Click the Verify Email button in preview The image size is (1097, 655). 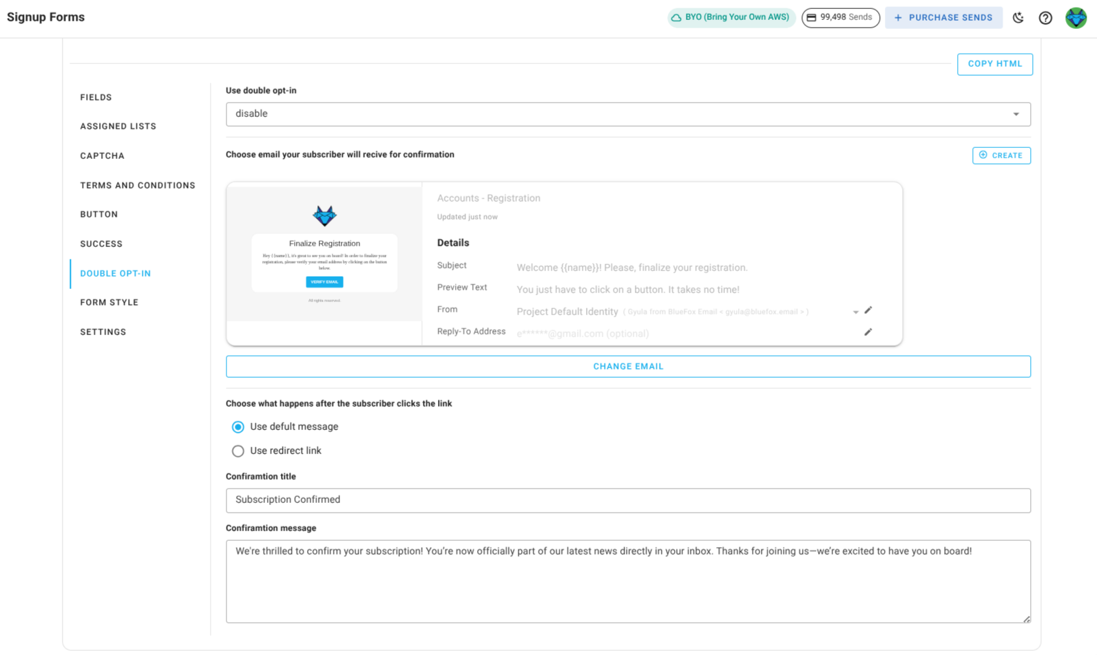tap(324, 282)
